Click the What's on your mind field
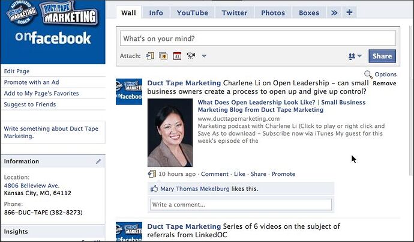This screenshot has width=414, height=242. pyautogui.click(x=258, y=38)
